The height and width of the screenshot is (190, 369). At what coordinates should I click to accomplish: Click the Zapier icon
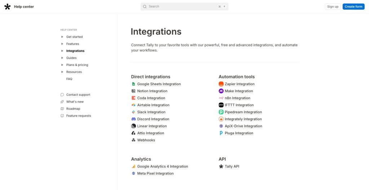coord(221,84)
